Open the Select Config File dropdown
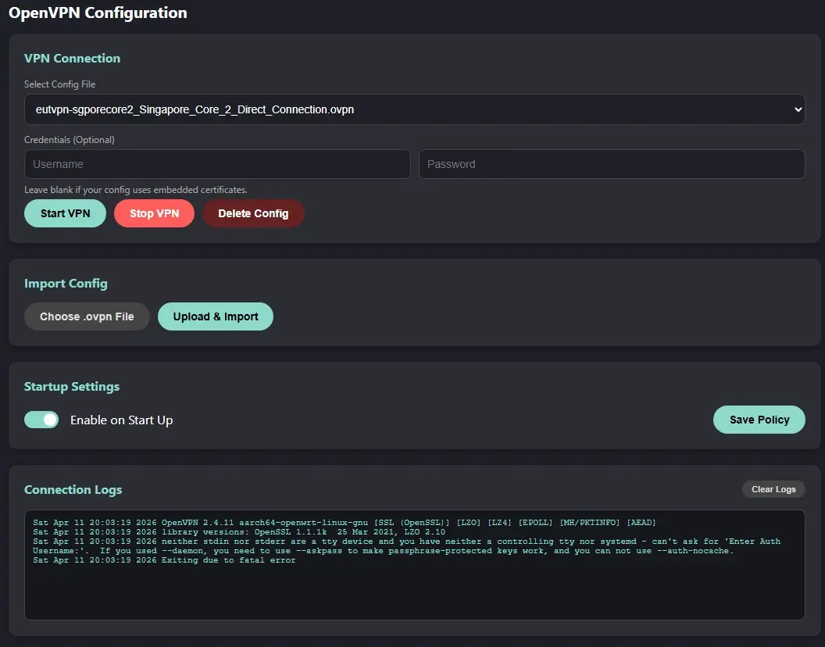The height and width of the screenshot is (647, 825). (x=415, y=109)
